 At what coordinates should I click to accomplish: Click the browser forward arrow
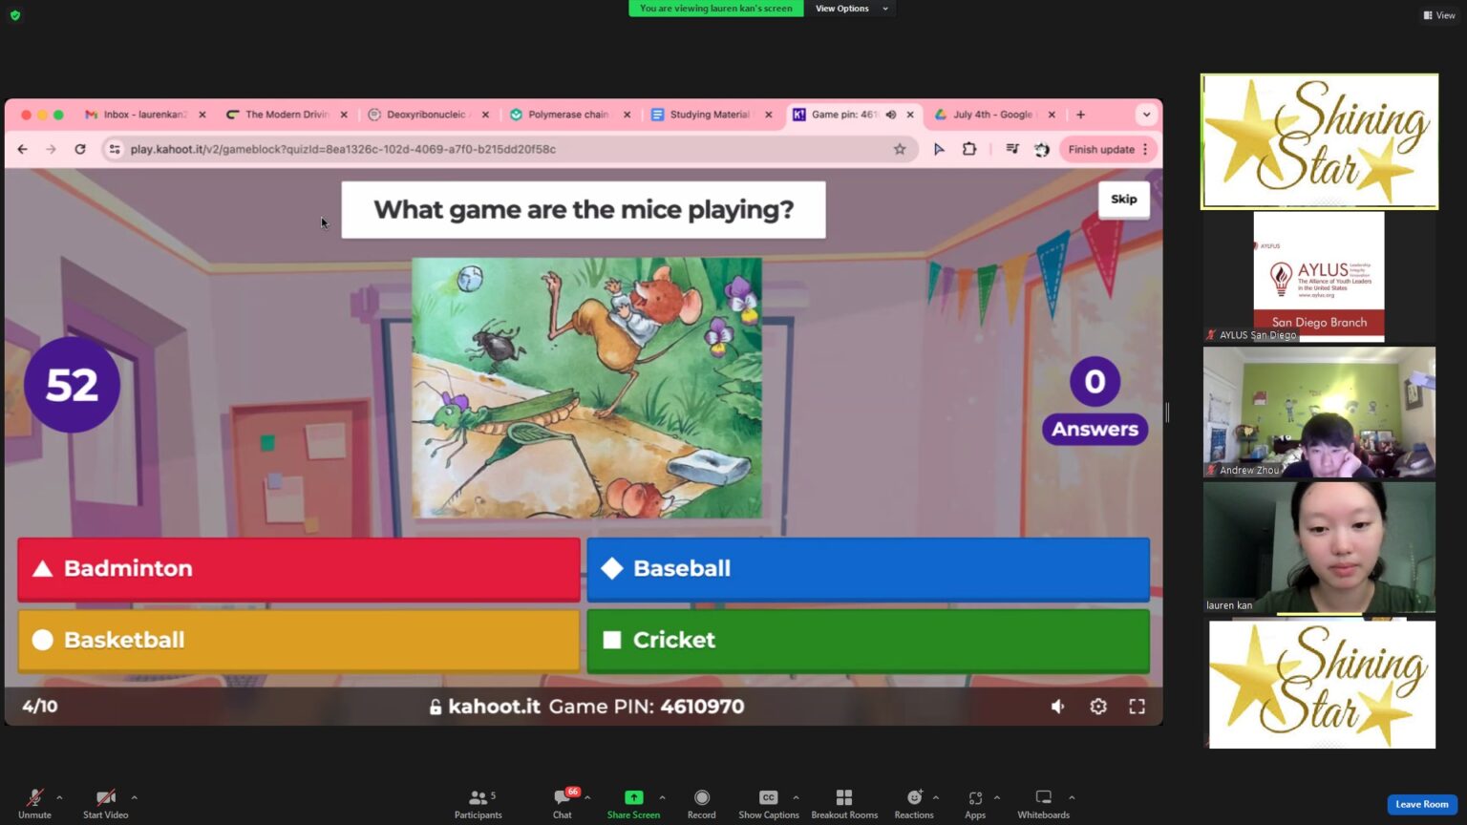[x=52, y=149]
